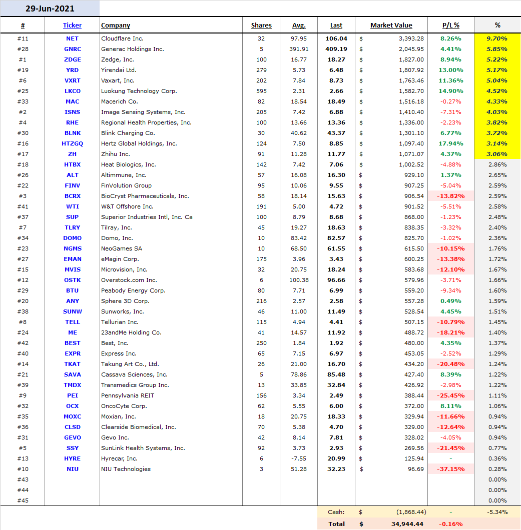Open the TLRY ticker link

(x=73, y=227)
